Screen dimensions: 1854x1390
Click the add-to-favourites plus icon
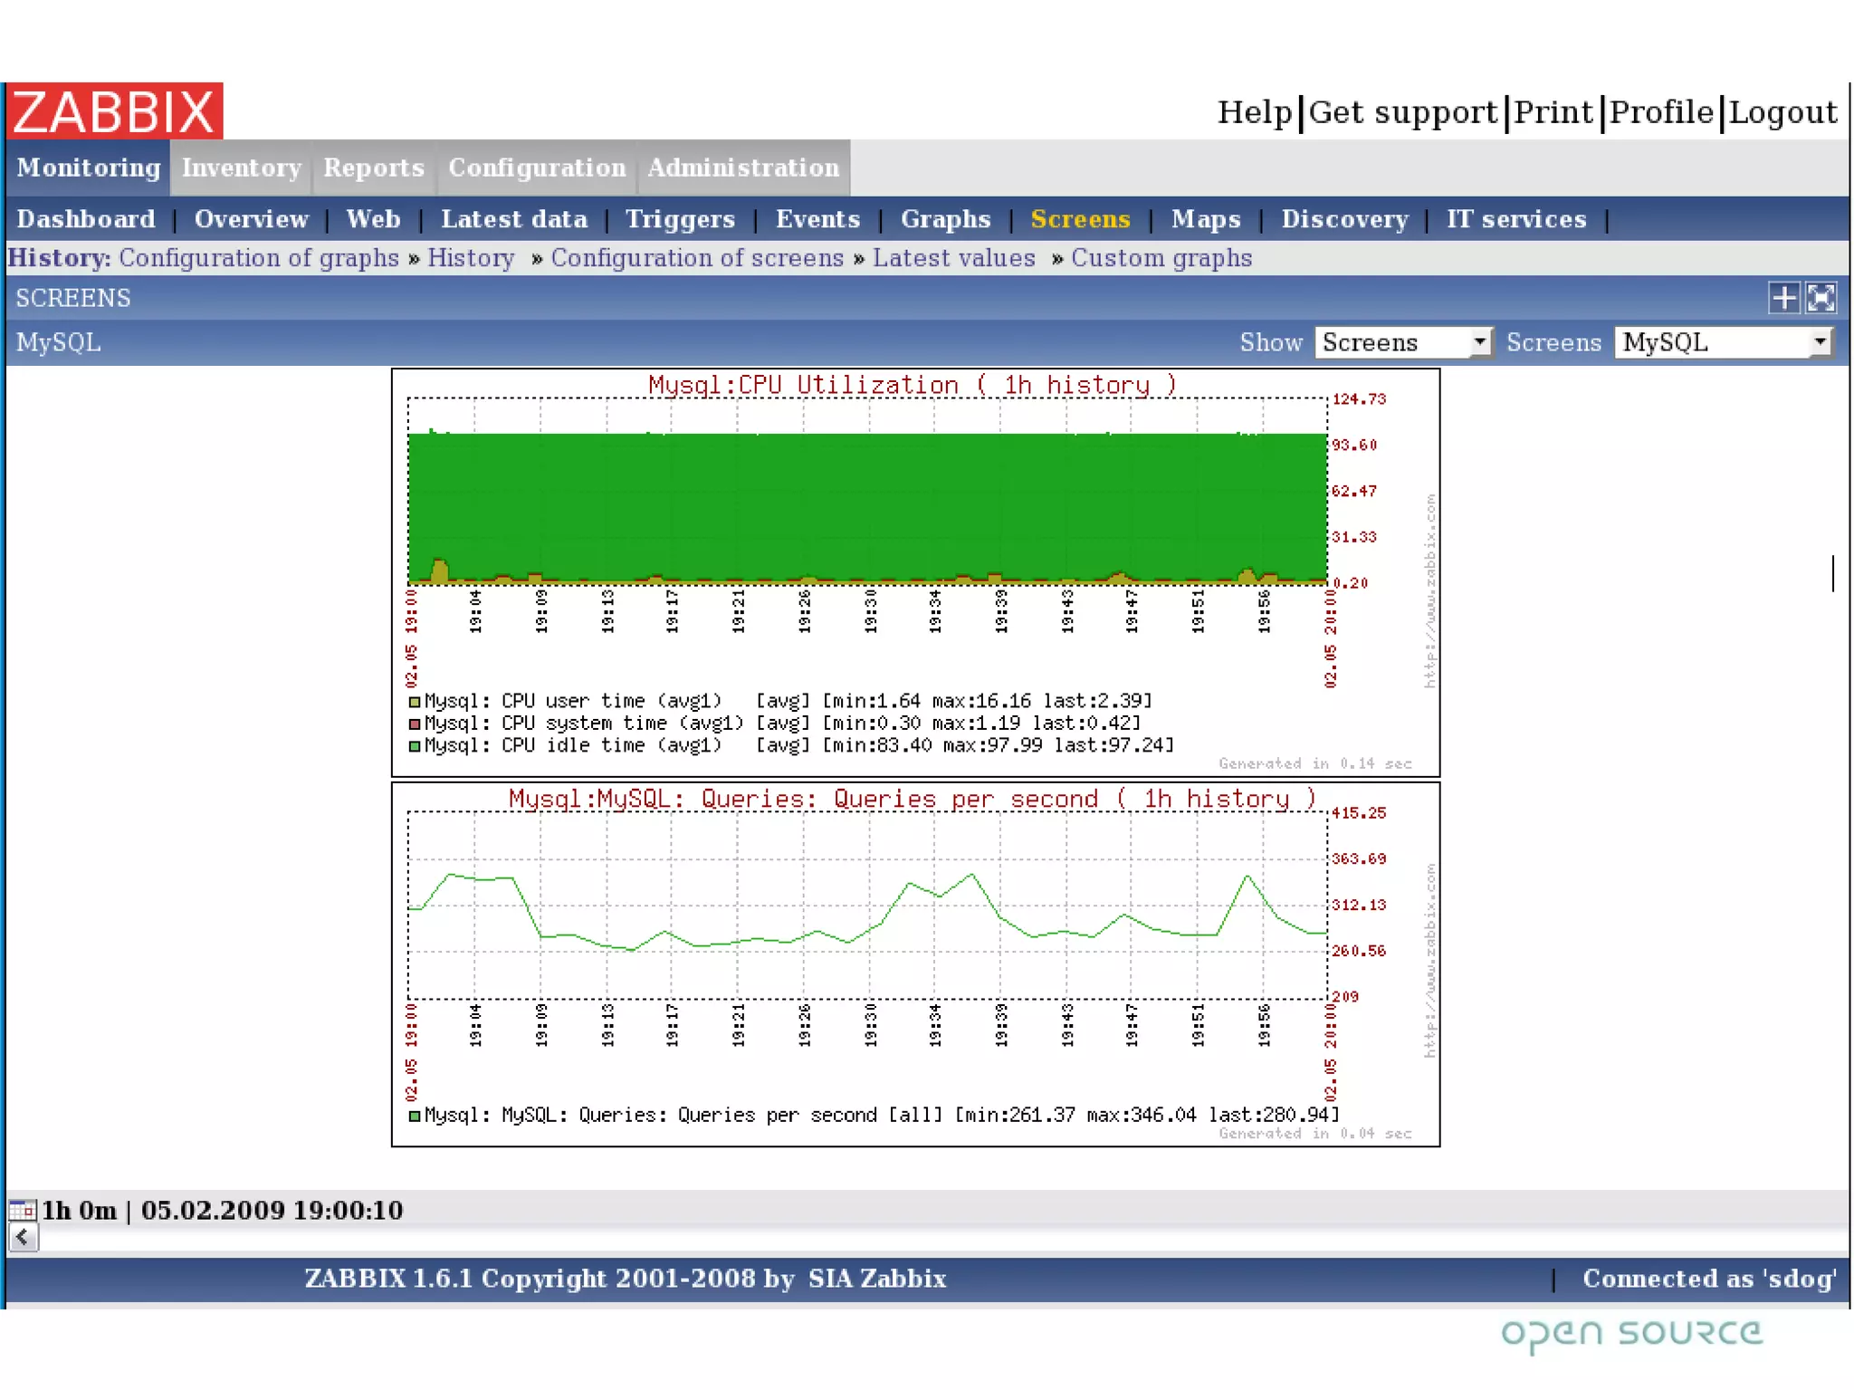(1783, 298)
